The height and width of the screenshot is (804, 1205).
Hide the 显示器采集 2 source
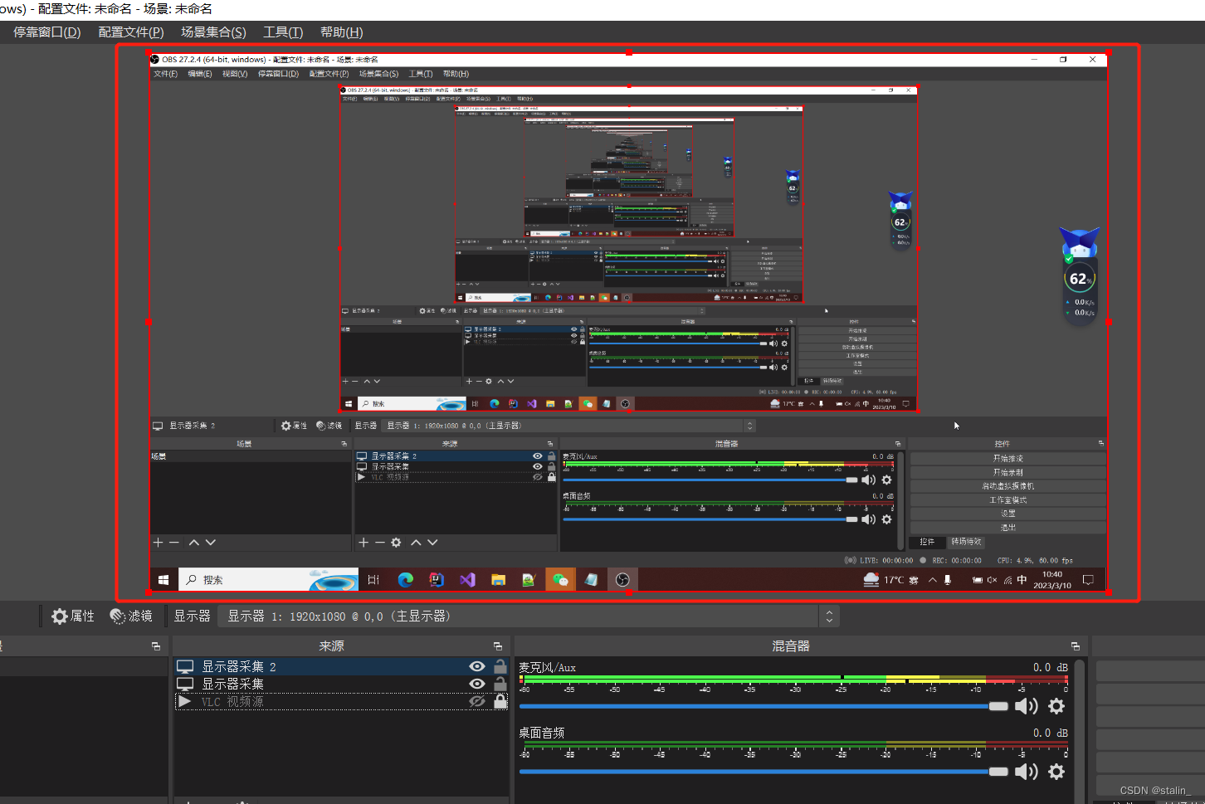click(x=477, y=666)
